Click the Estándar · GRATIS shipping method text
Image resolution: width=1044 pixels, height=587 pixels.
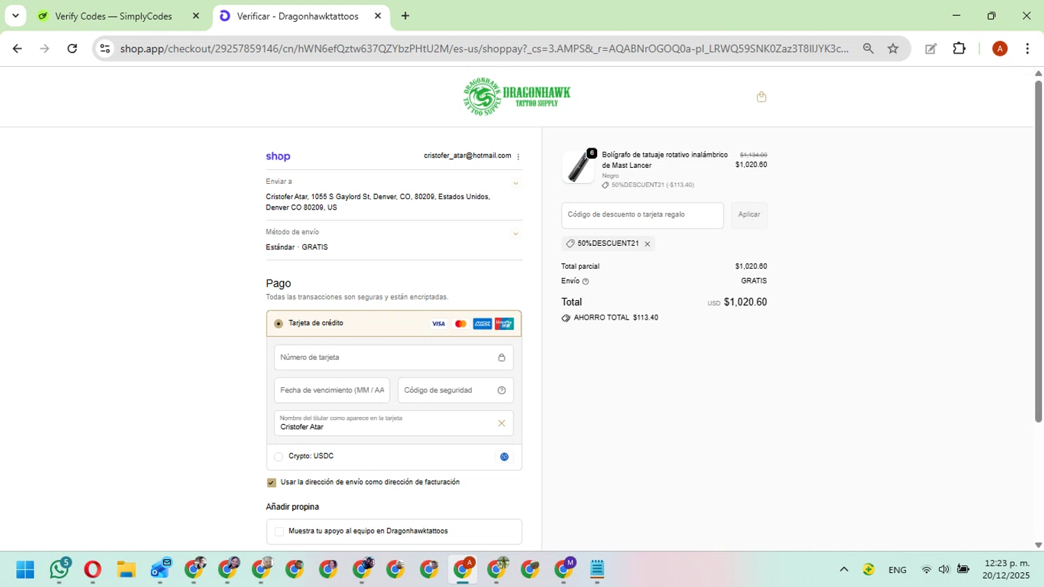click(296, 247)
